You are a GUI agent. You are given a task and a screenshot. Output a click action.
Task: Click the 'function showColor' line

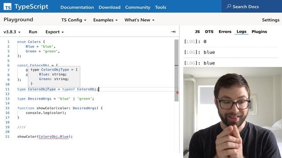point(60,108)
